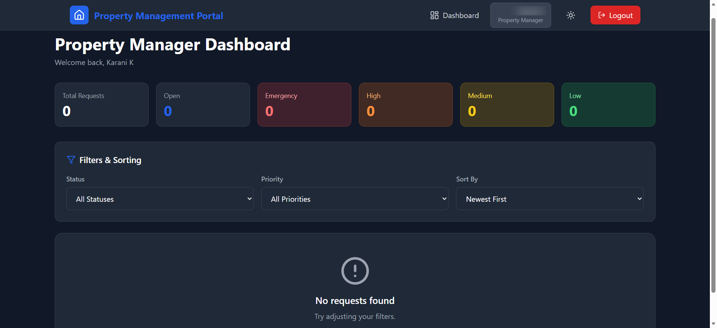Viewport: 717px width, 328px height.
Task: Open the Newest First sort dropdown
Action: tap(550, 199)
